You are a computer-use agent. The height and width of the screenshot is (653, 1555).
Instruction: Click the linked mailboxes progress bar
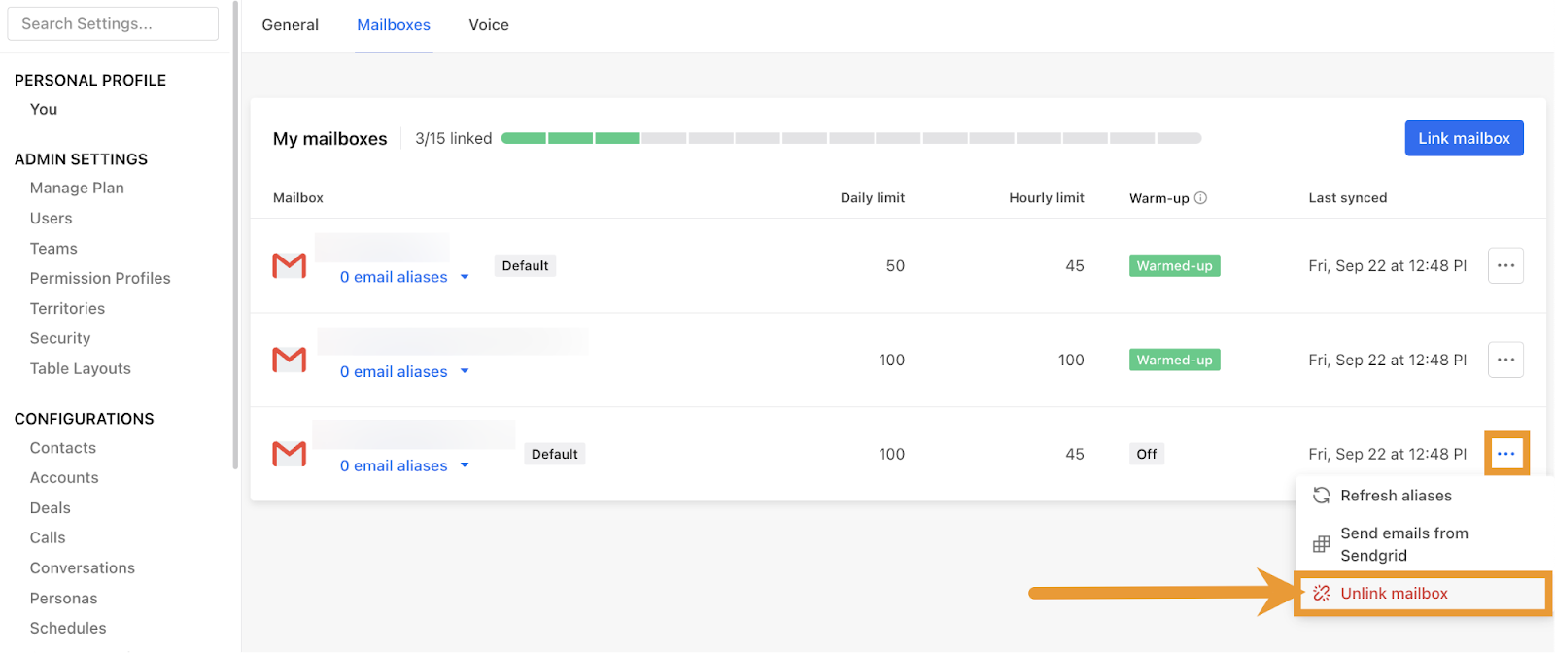point(850,138)
